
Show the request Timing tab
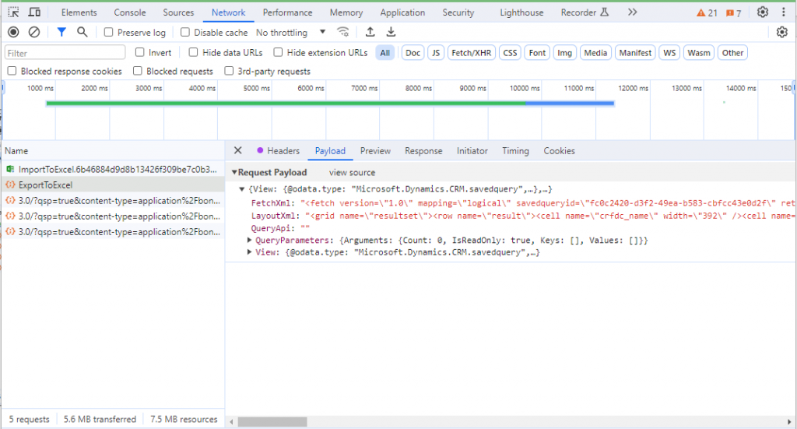tap(515, 151)
